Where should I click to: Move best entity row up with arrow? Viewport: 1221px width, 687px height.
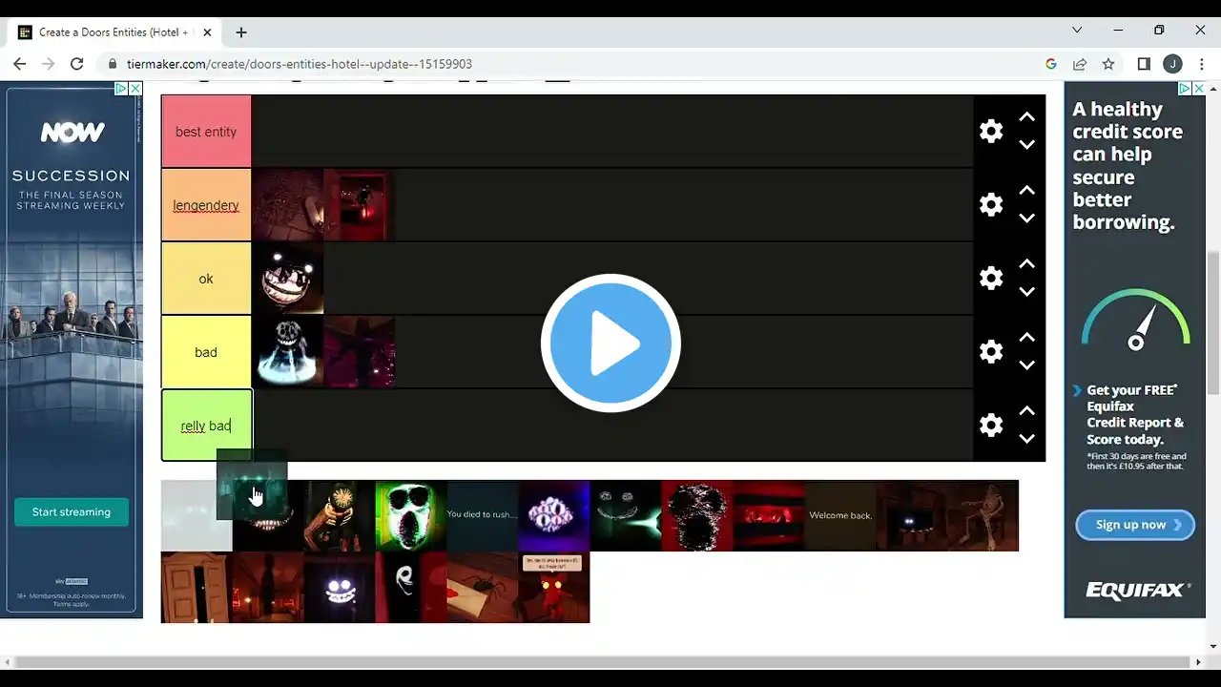[x=1026, y=116]
